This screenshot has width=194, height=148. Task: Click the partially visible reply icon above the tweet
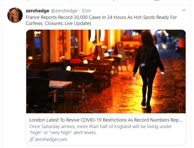(29, 0)
